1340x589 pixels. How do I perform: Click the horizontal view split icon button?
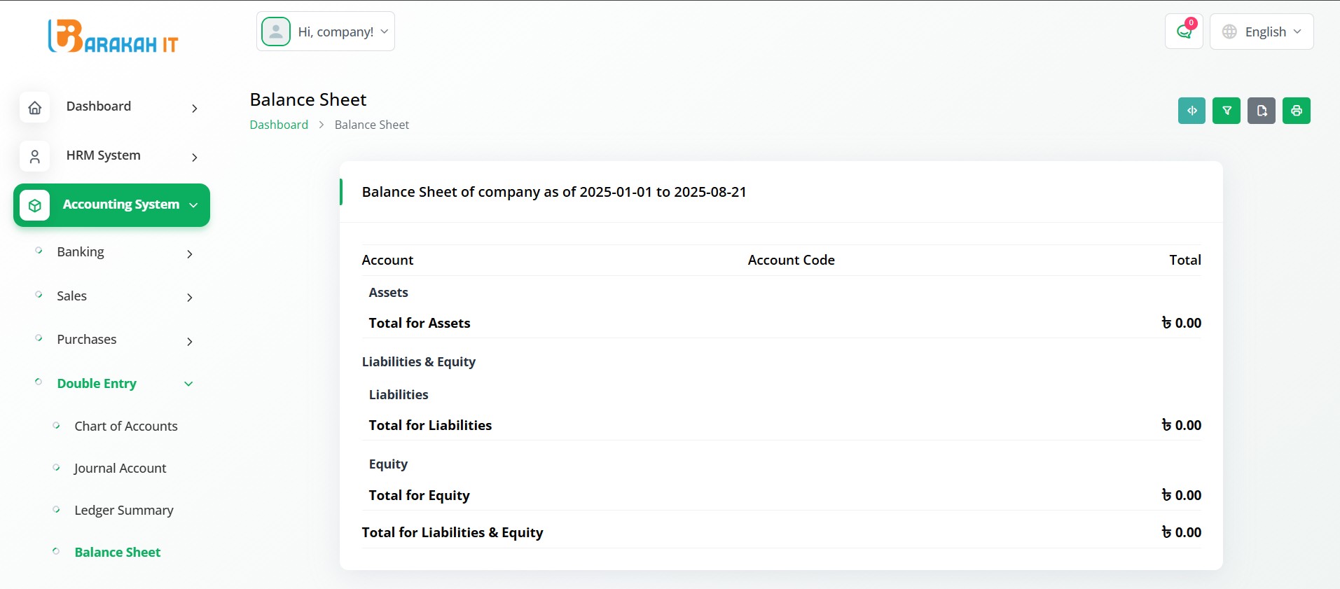tap(1192, 111)
